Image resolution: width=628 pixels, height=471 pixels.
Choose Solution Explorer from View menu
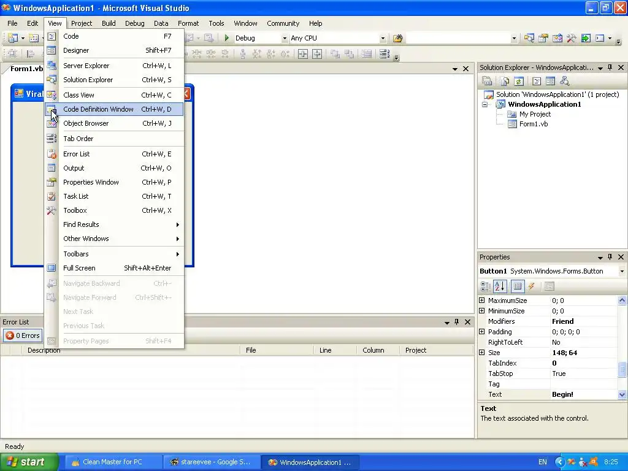(114, 80)
